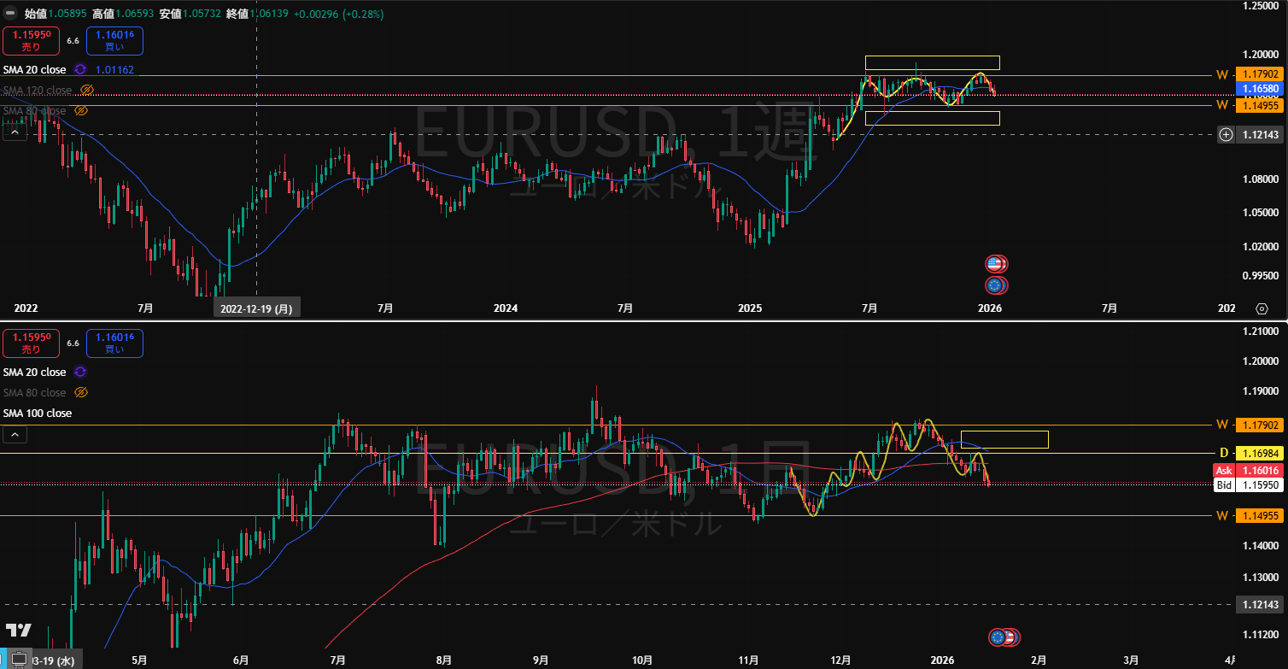Click the red 売り sell button in weekly chart
Image resolution: width=1288 pixels, height=669 pixels.
pos(30,41)
